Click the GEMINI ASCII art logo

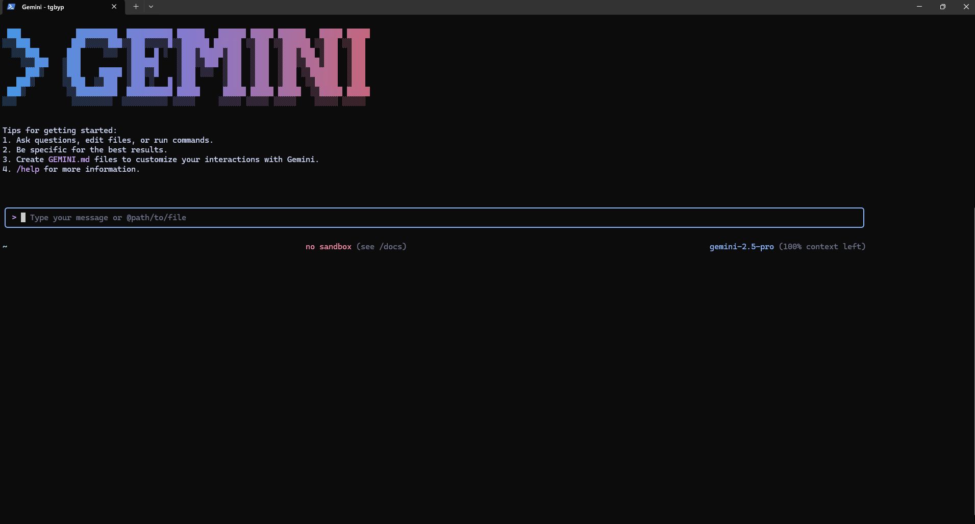point(186,67)
